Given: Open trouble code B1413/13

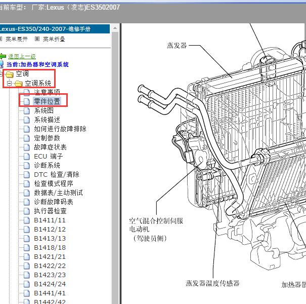Looking at the screenshot, I should point(50,239).
